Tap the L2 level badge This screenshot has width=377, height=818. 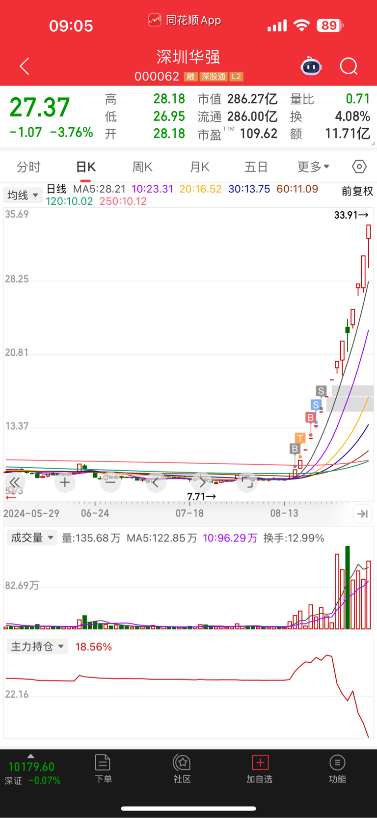pos(237,77)
